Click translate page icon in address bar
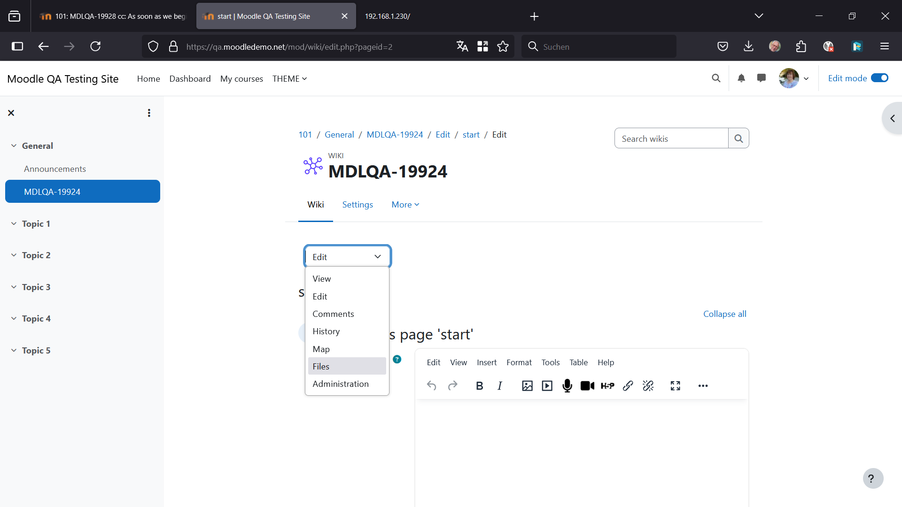This screenshot has width=902, height=507. [462, 46]
